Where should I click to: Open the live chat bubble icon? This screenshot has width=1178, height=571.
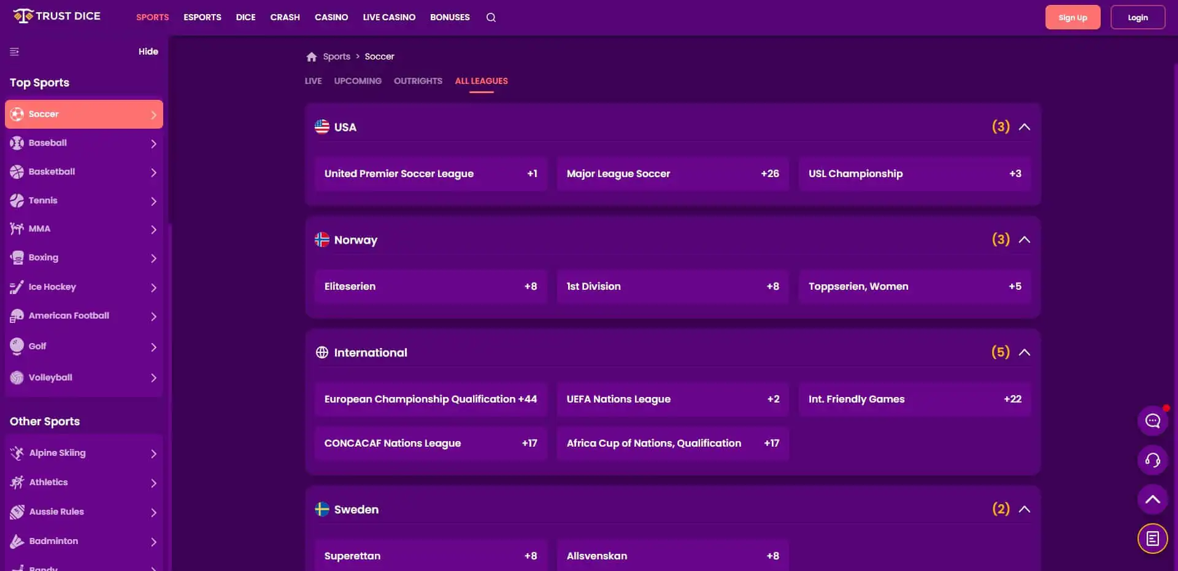[1153, 421]
